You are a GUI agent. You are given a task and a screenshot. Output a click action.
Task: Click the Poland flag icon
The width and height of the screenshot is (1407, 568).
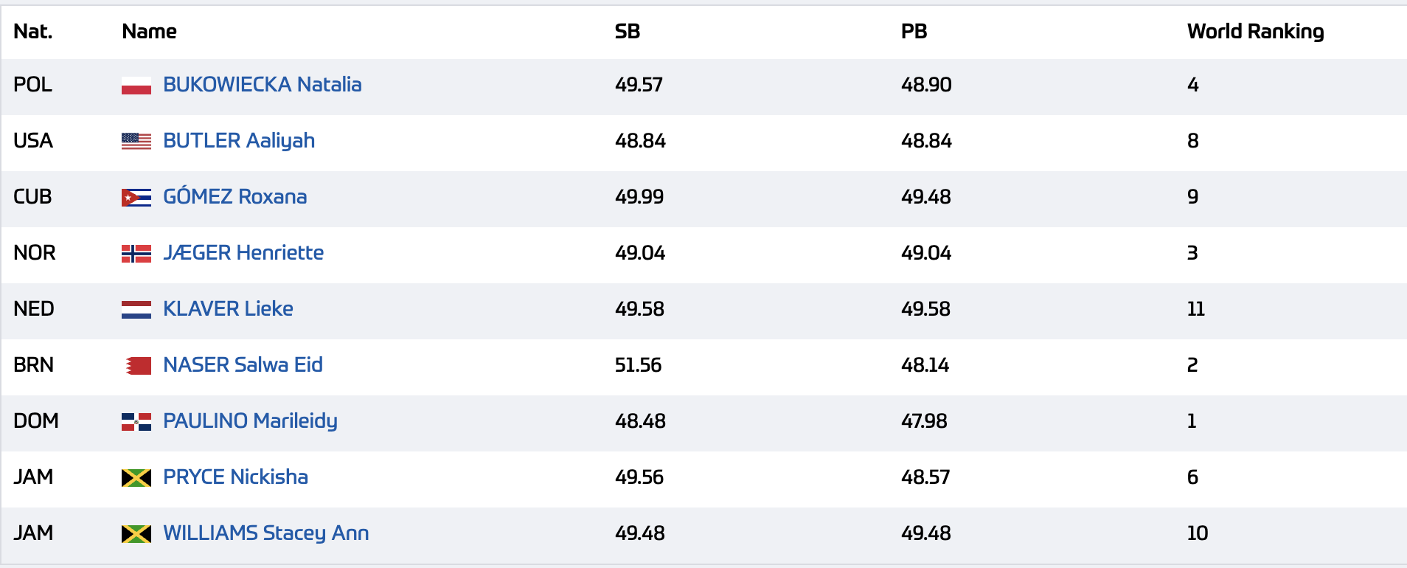(136, 86)
